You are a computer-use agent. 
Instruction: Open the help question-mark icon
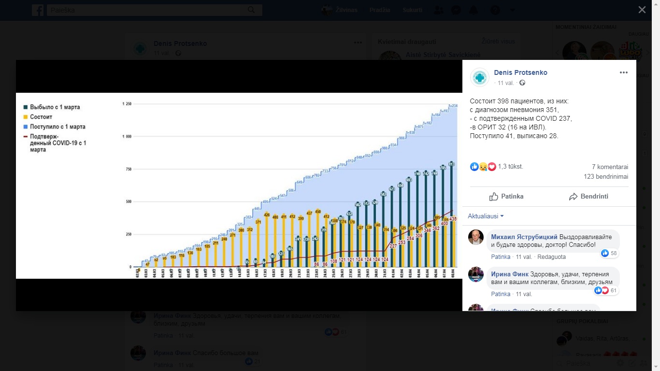point(495,10)
